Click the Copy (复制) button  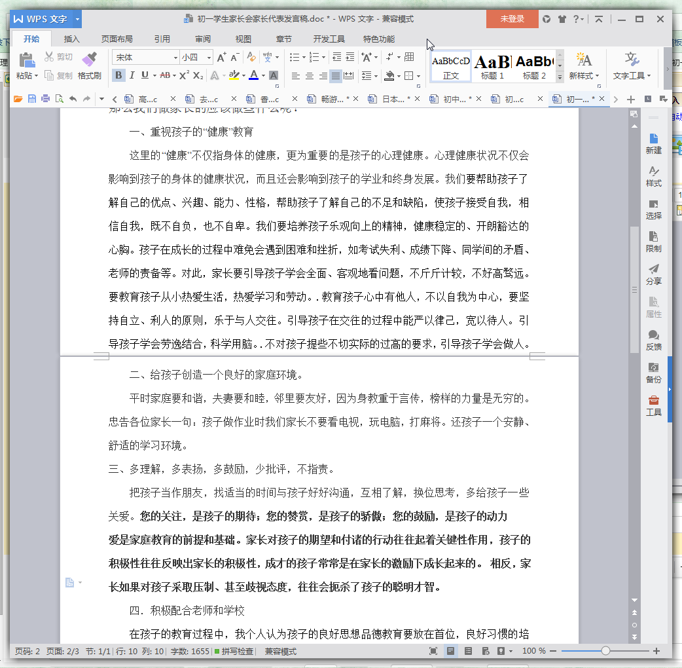(x=58, y=76)
